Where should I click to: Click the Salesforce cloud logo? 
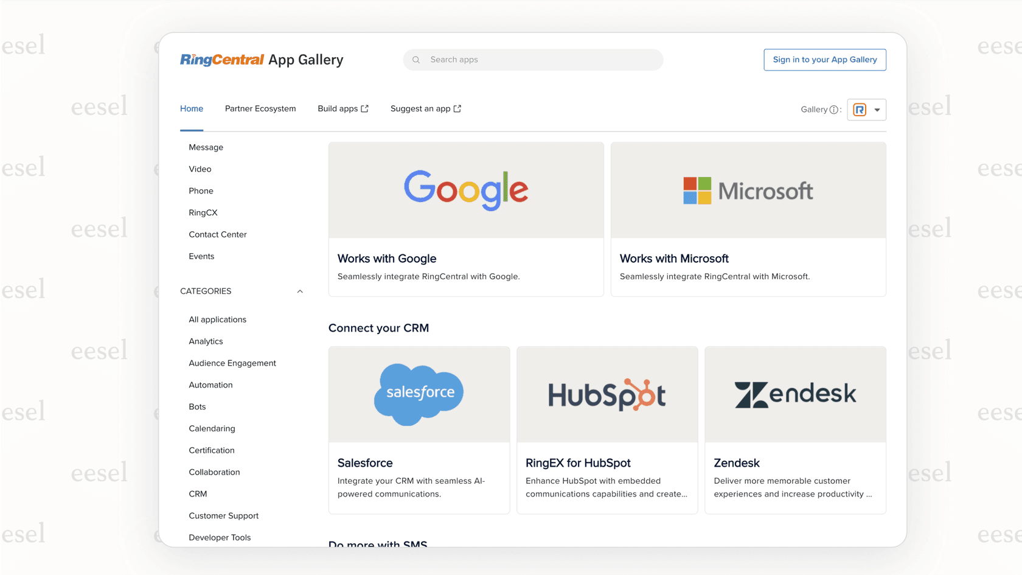tap(419, 394)
